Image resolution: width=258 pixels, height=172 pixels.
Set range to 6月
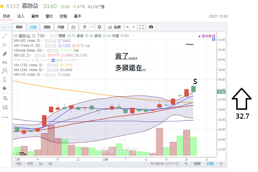30,164
